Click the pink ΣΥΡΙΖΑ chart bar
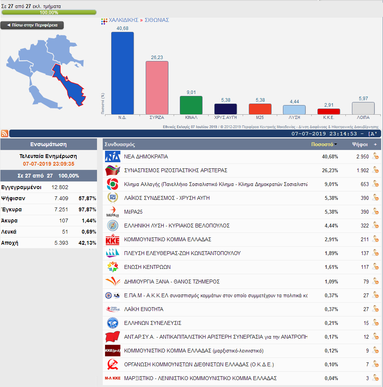Viewport: 383px width, 387px height. [x=157, y=87]
